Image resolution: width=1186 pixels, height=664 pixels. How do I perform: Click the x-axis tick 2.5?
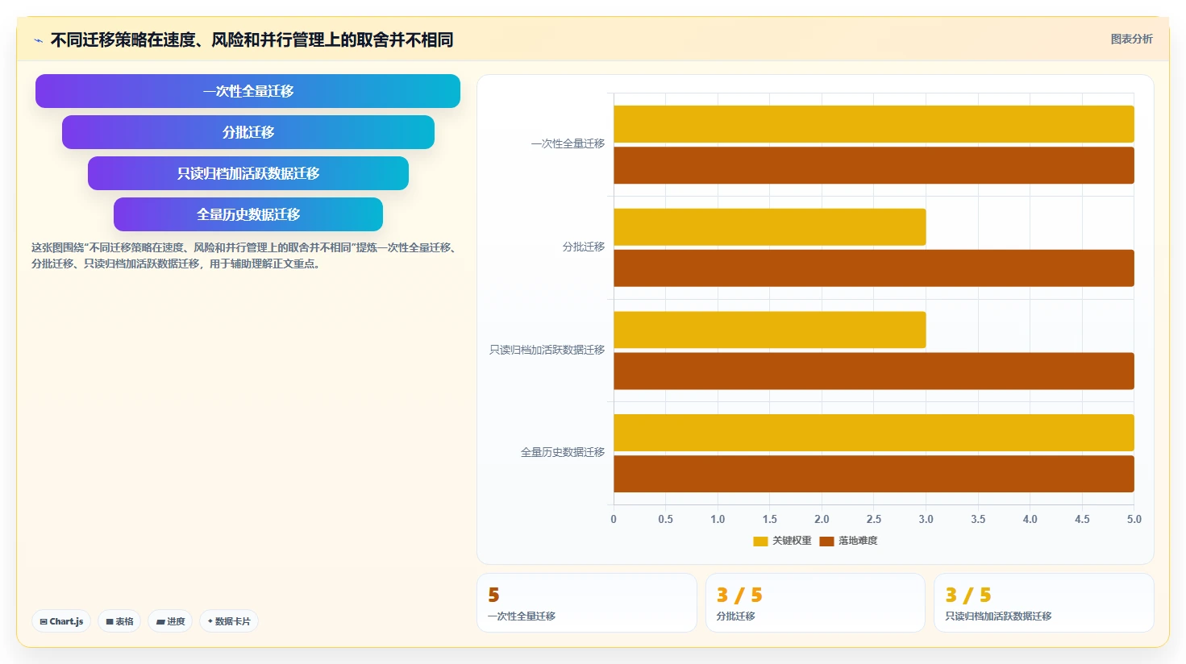coord(874,520)
